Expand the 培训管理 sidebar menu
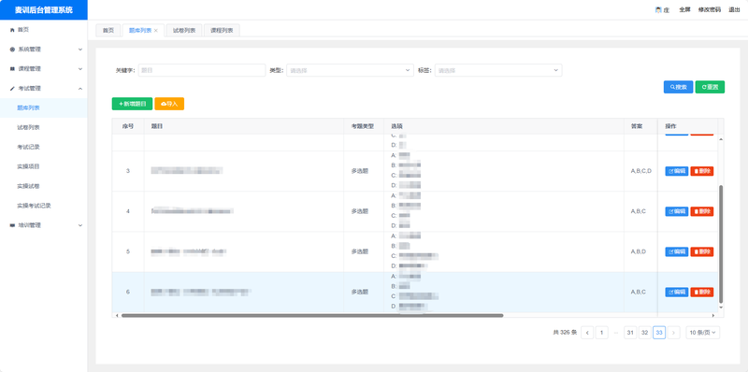Viewport: 748px width, 372px height. pos(43,225)
